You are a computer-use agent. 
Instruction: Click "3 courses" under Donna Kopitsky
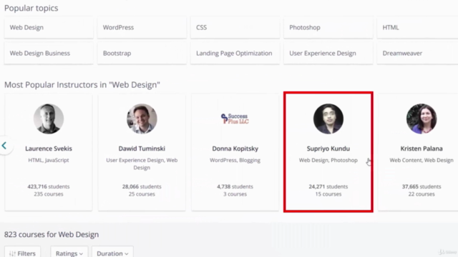pos(235,194)
